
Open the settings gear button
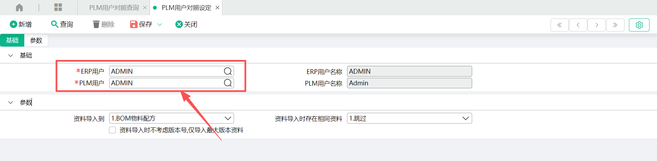[639, 25]
